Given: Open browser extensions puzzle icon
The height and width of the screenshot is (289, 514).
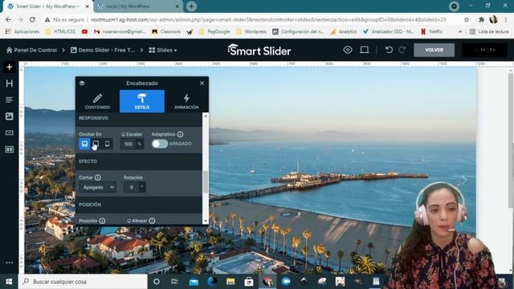Looking at the screenshot, I should [x=481, y=19].
